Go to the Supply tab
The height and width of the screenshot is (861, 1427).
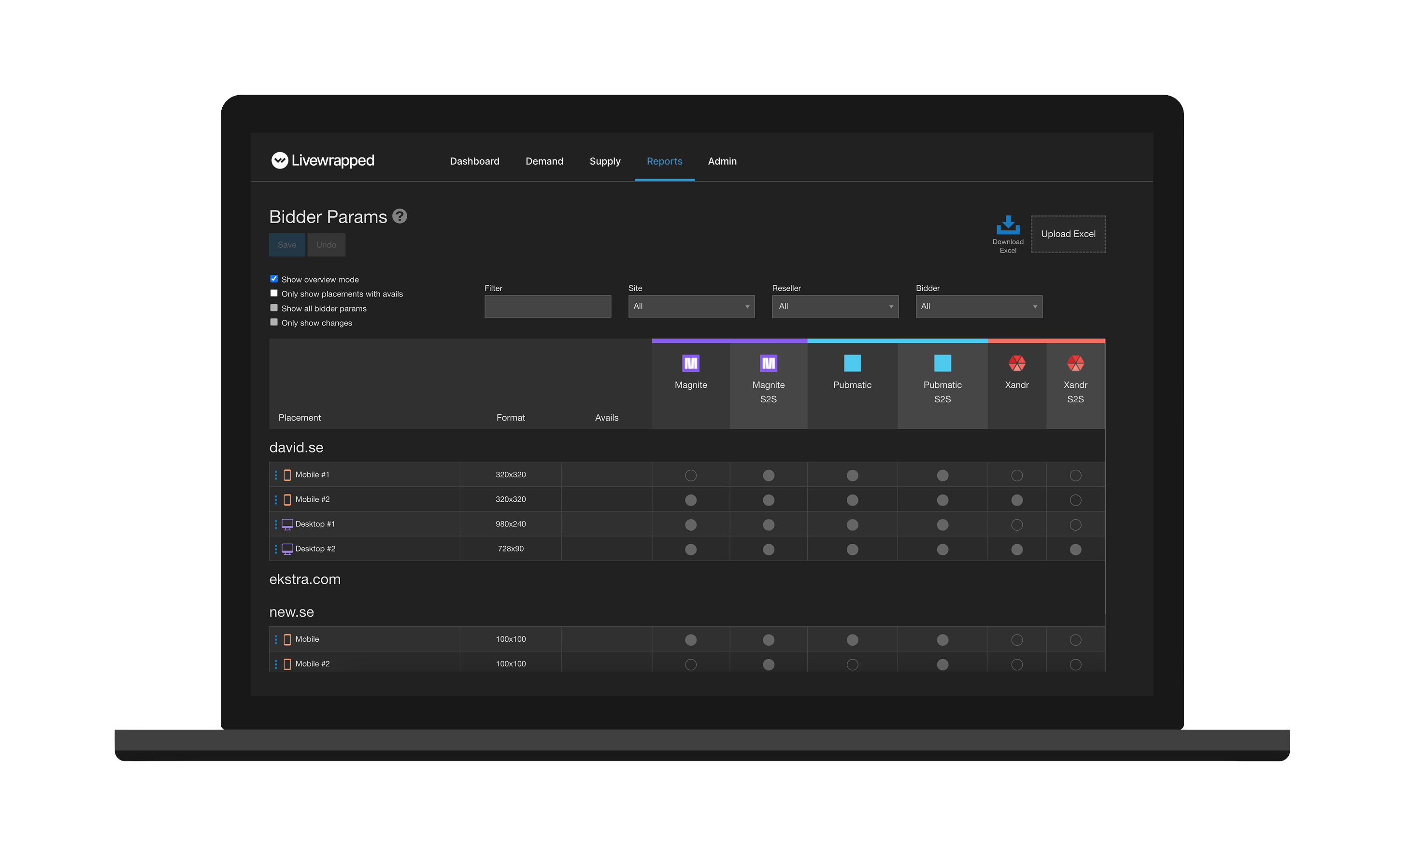click(x=605, y=161)
